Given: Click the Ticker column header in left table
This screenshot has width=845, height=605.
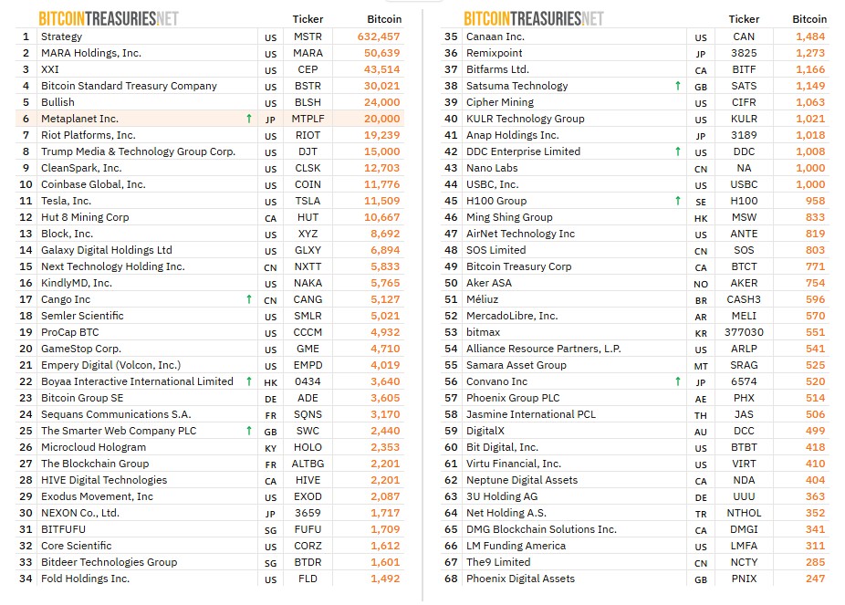Looking at the screenshot, I should pyautogui.click(x=308, y=19).
